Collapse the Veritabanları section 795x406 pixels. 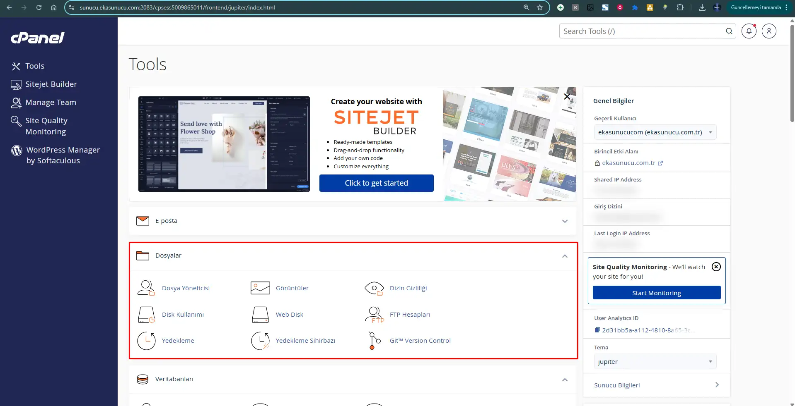(x=565, y=380)
